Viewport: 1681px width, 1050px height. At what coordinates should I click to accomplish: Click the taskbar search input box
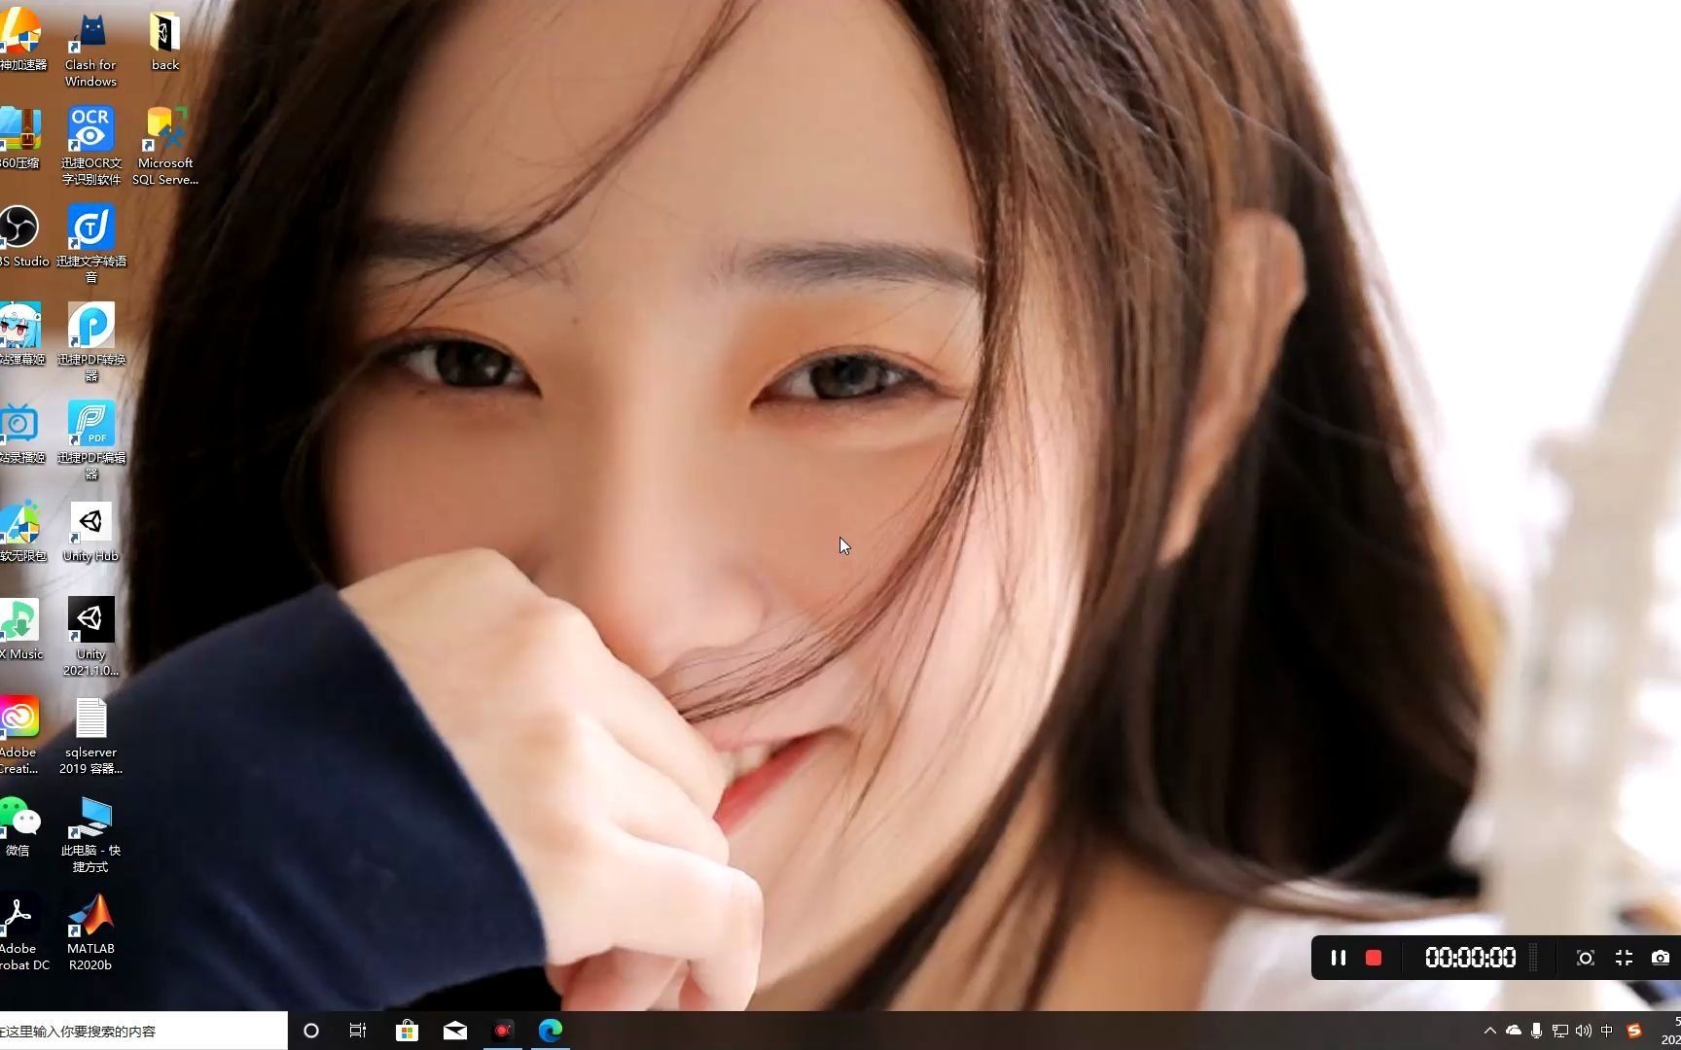point(143,1031)
